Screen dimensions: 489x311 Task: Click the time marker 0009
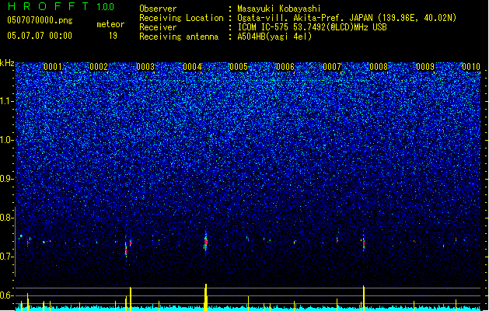click(x=425, y=67)
